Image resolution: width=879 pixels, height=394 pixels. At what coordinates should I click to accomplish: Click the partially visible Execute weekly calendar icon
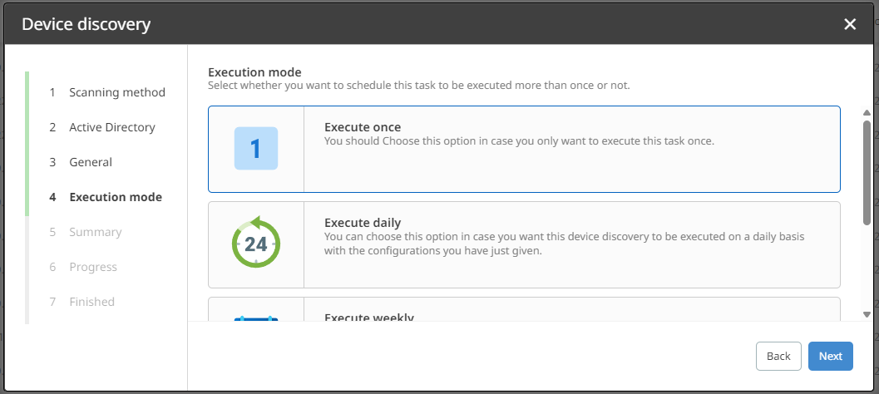[256, 316]
